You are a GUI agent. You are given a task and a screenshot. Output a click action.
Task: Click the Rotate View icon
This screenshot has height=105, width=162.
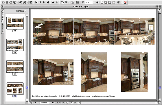[x=118, y=2]
